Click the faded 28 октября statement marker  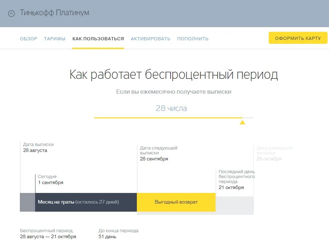[x=274, y=153]
